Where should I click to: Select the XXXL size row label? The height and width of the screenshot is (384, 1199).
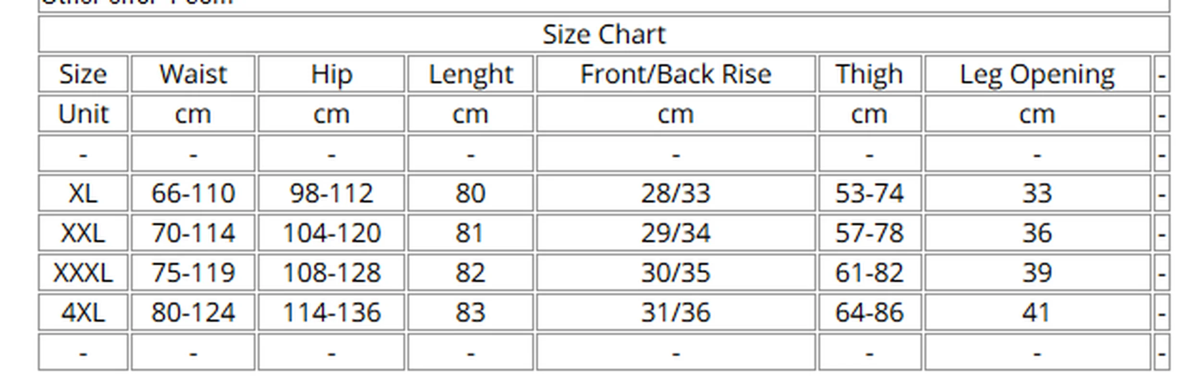click(83, 273)
